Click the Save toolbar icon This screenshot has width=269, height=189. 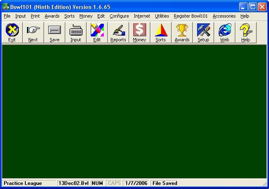(54, 32)
